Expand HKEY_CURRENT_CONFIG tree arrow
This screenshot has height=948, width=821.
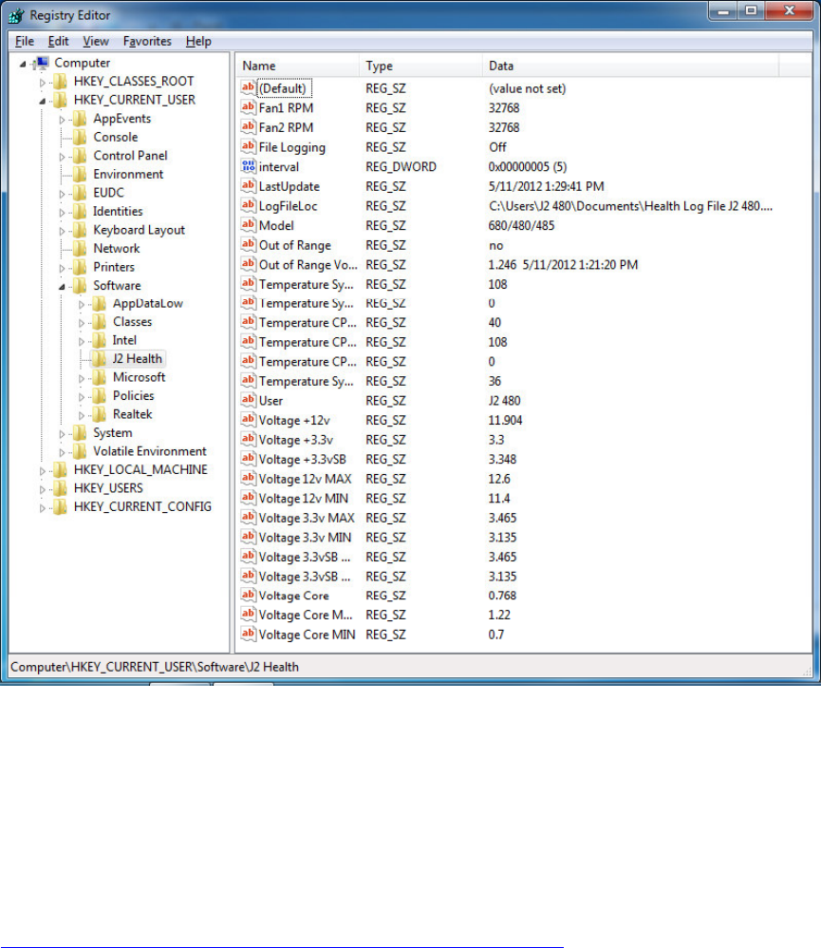click(x=42, y=508)
